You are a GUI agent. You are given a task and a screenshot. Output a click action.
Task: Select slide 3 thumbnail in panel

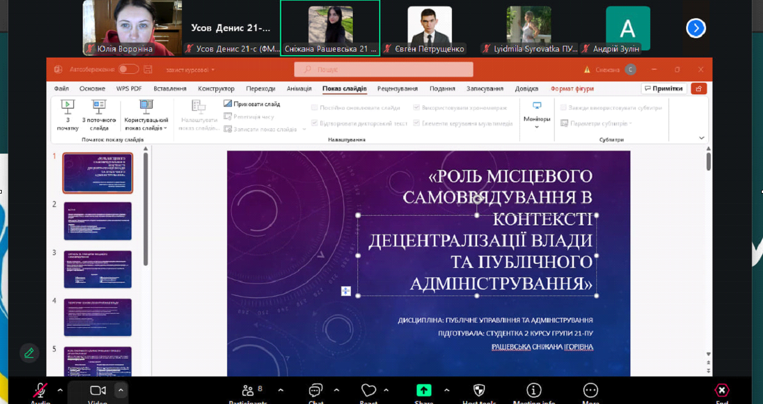(x=97, y=269)
